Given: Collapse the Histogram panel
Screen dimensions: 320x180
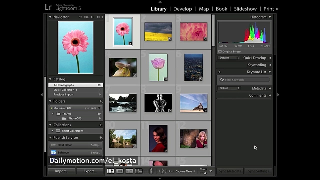Looking at the screenshot, I should pos(270,17).
